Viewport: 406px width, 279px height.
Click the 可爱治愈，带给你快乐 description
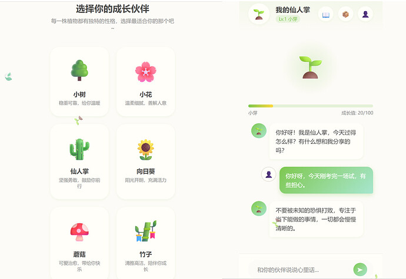pyautogui.click(x=79, y=266)
